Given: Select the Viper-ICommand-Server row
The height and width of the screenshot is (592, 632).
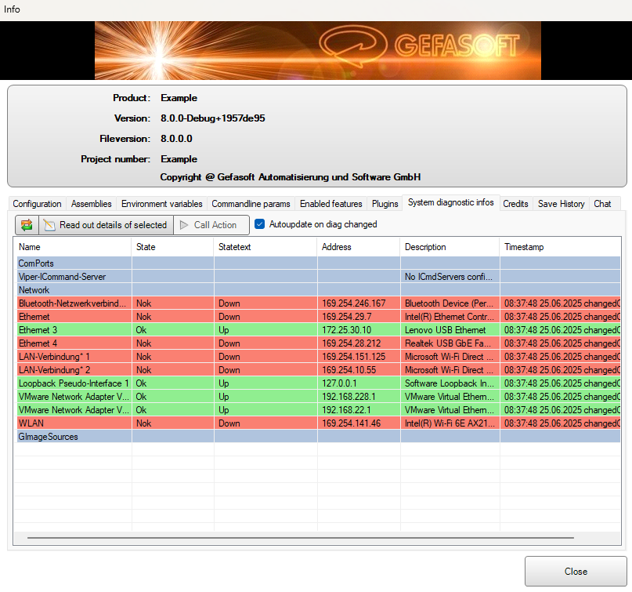Looking at the screenshot, I should point(319,277).
